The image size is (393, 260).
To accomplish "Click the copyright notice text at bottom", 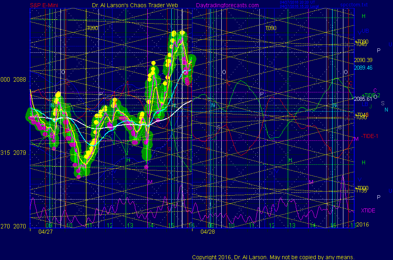I will pyautogui.click(x=273, y=257).
